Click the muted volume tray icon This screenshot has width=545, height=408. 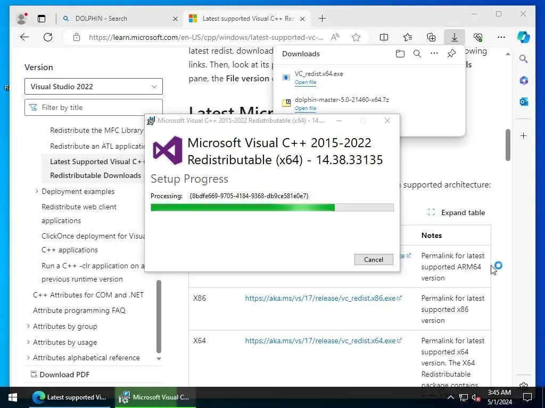[x=476, y=397]
